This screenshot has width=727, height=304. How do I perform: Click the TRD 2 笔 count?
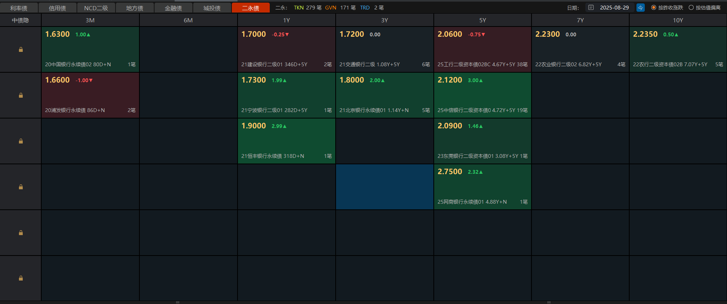pyautogui.click(x=372, y=8)
